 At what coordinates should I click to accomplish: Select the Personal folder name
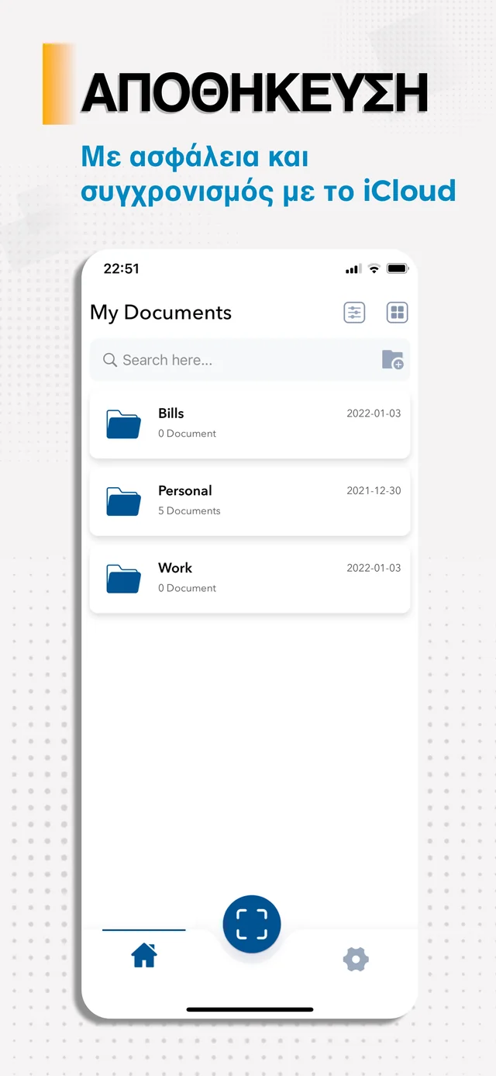coord(185,490)
